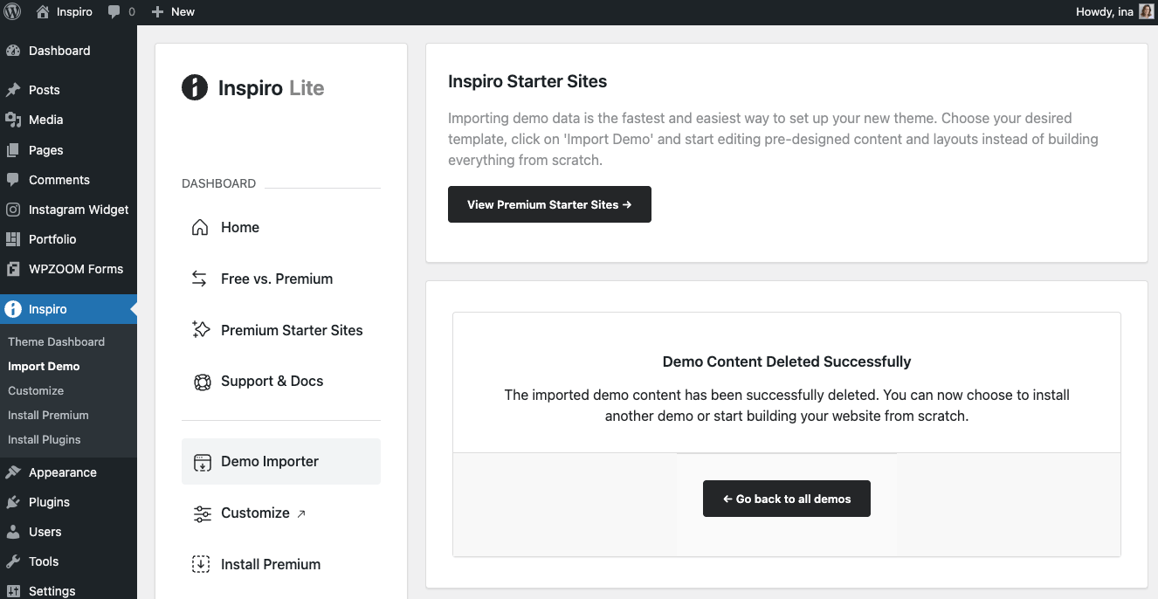Click the Support & Docs lifebuoy icon

pos(201,382)
